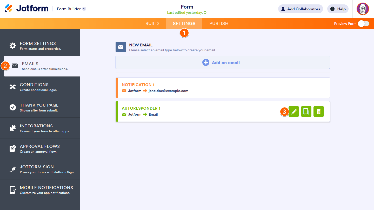Click the Add Collaborators button
This screenshot has width=374, height=210.
(300, 9)
